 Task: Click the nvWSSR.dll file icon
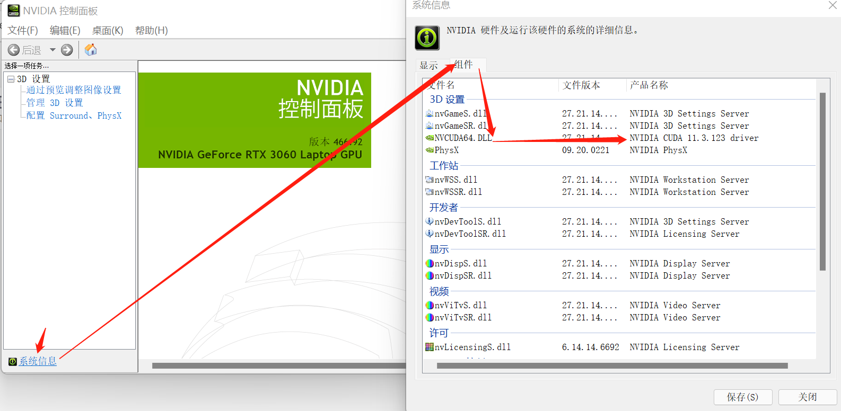[x=430, y=192]
